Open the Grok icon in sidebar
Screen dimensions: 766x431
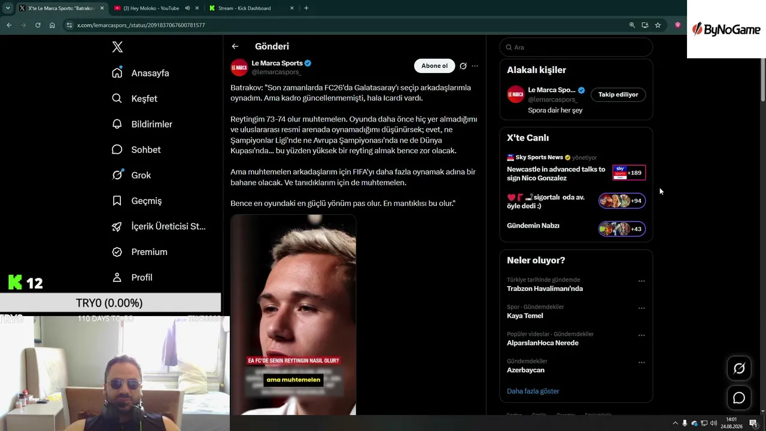tap(117, 175)
